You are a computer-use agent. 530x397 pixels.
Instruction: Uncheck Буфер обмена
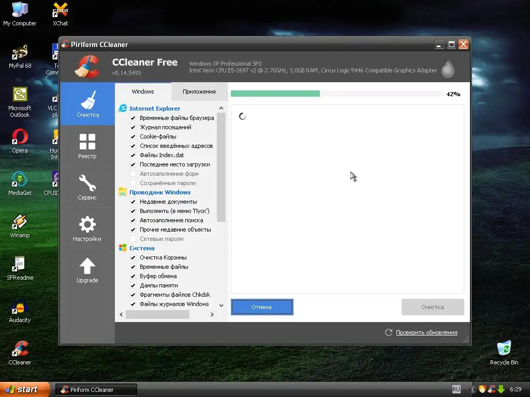click(133, 276)
